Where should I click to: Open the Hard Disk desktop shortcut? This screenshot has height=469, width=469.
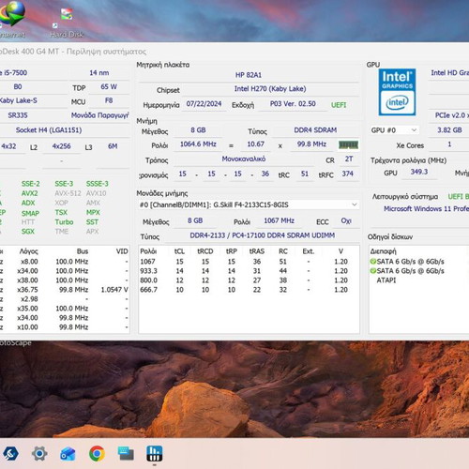[x=67, y=23]
